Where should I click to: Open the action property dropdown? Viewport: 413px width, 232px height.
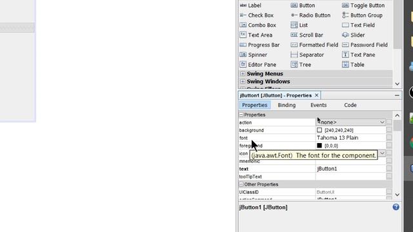[382, 122]
